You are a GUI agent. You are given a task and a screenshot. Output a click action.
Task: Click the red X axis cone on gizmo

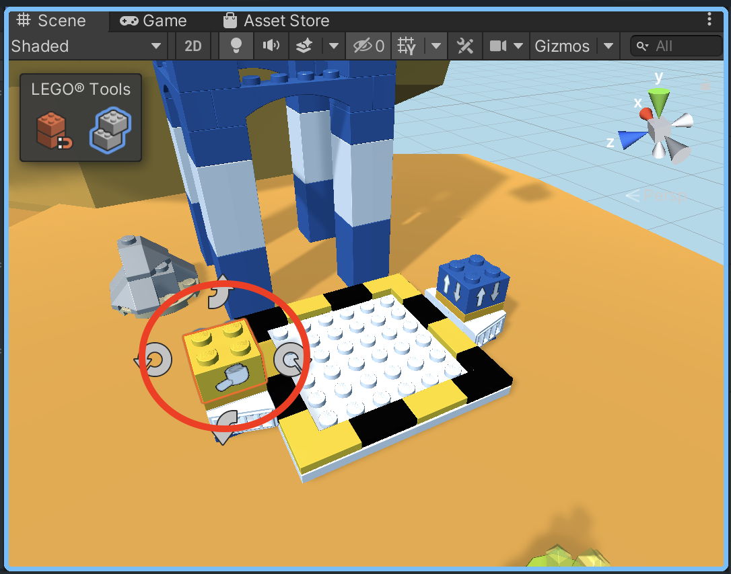646,113
